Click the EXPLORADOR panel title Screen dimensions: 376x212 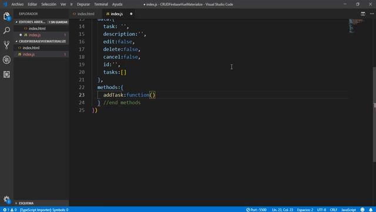[28, 14]
